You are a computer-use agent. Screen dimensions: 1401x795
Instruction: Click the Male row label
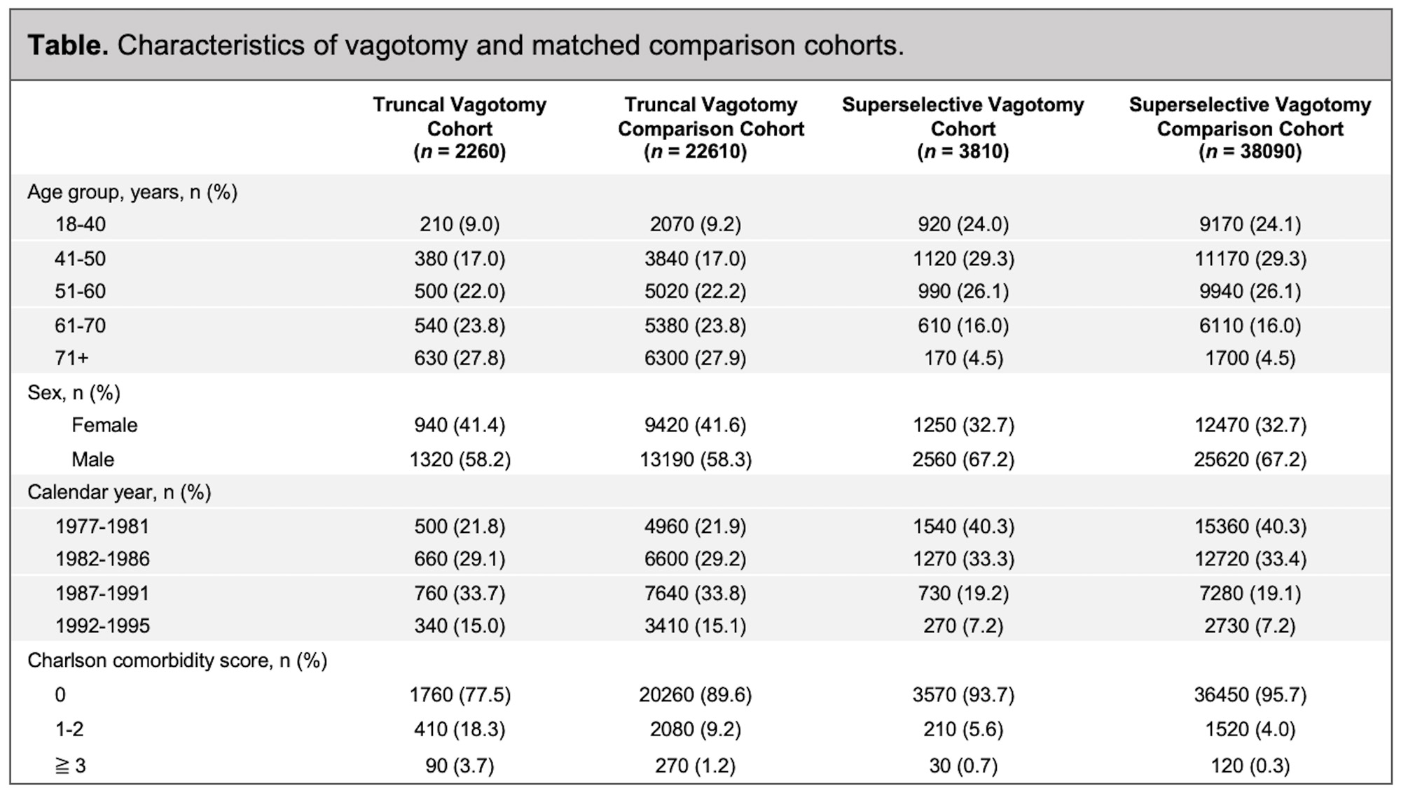click(x=92, y=459)
